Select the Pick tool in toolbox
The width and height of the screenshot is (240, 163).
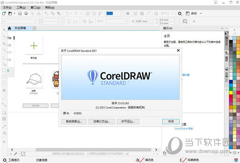[x=4, y=30]
